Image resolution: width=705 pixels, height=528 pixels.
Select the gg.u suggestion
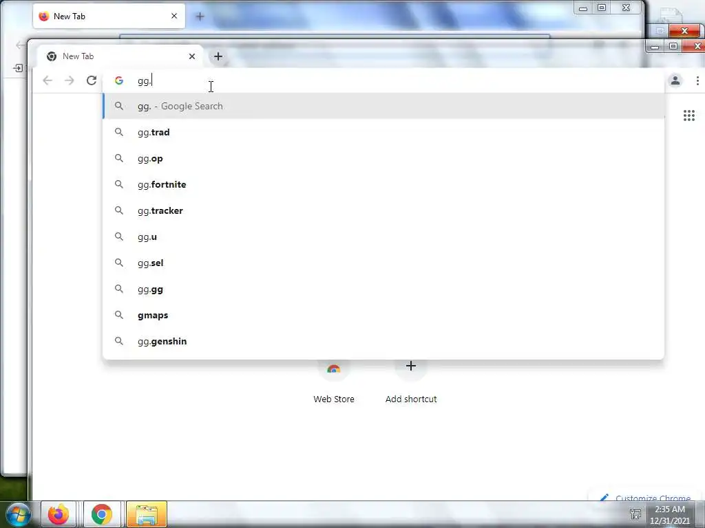pyautogui.click(x=383, y=236)
